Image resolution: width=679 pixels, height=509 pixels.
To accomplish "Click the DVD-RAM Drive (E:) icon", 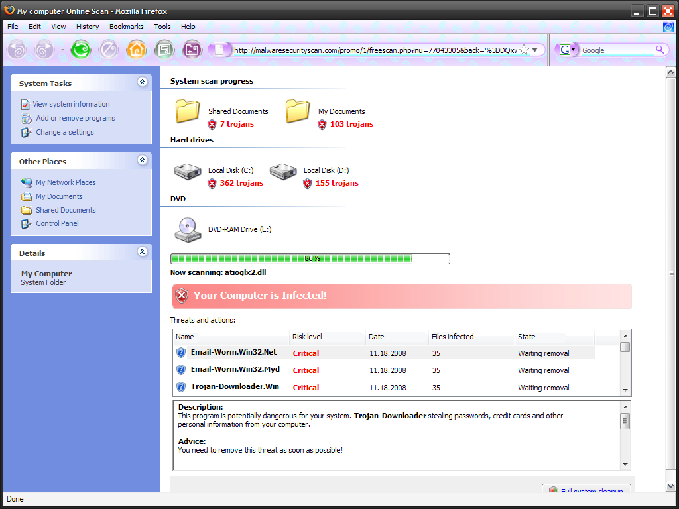I will point(188,229).
